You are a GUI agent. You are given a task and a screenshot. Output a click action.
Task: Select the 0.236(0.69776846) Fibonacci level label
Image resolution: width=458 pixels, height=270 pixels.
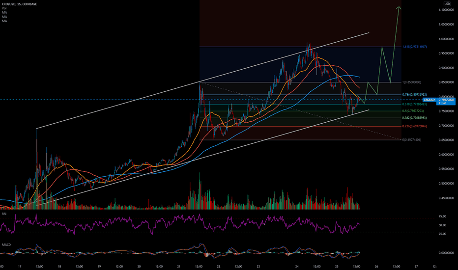pyautogui.click(x=414, y=126)
